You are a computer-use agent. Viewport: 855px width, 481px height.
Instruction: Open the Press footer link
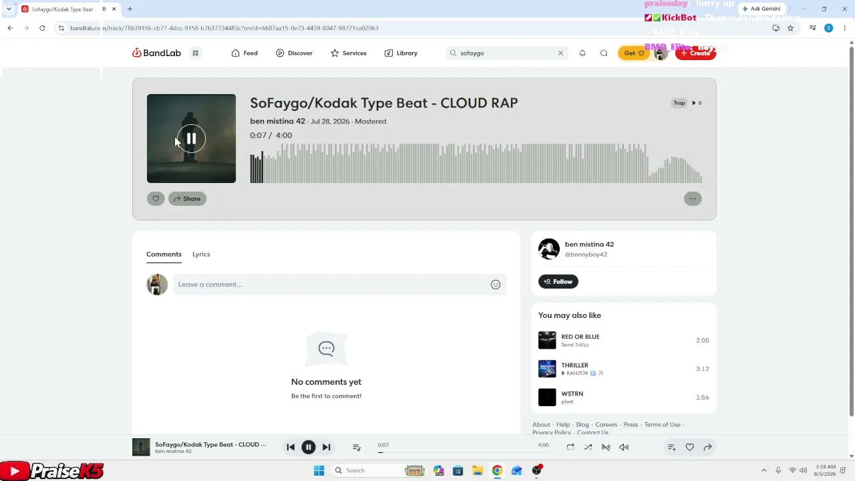click(631, 425)
